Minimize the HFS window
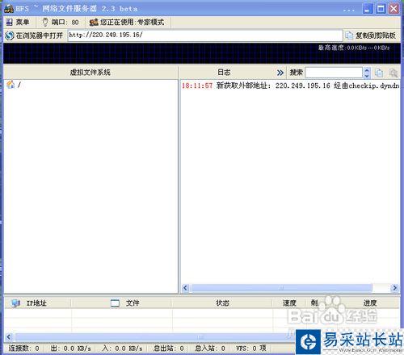This screenshot has height=355, width=404. pos(368,9)
